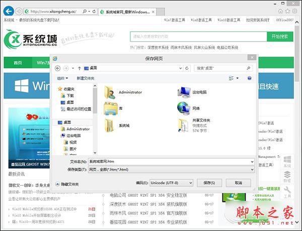Viewport: 302px width, 231px height.
Task: Click the 系统城 site logo
Action: pyautogui.click(x=31, y=40)
